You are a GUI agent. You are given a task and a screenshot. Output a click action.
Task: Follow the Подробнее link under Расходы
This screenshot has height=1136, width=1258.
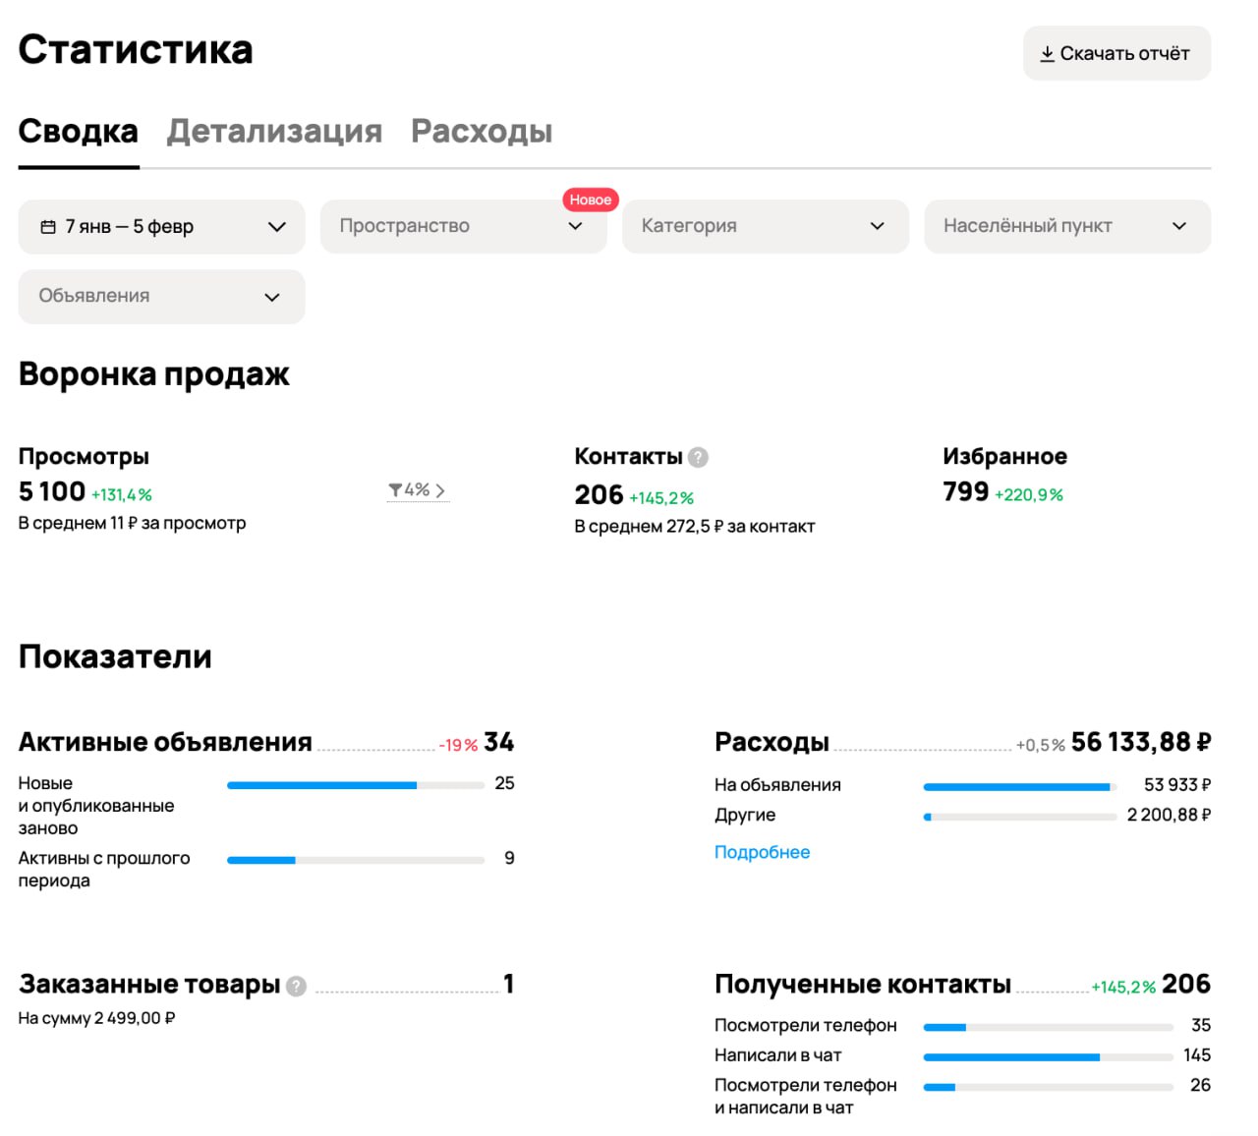click(762, 852)
